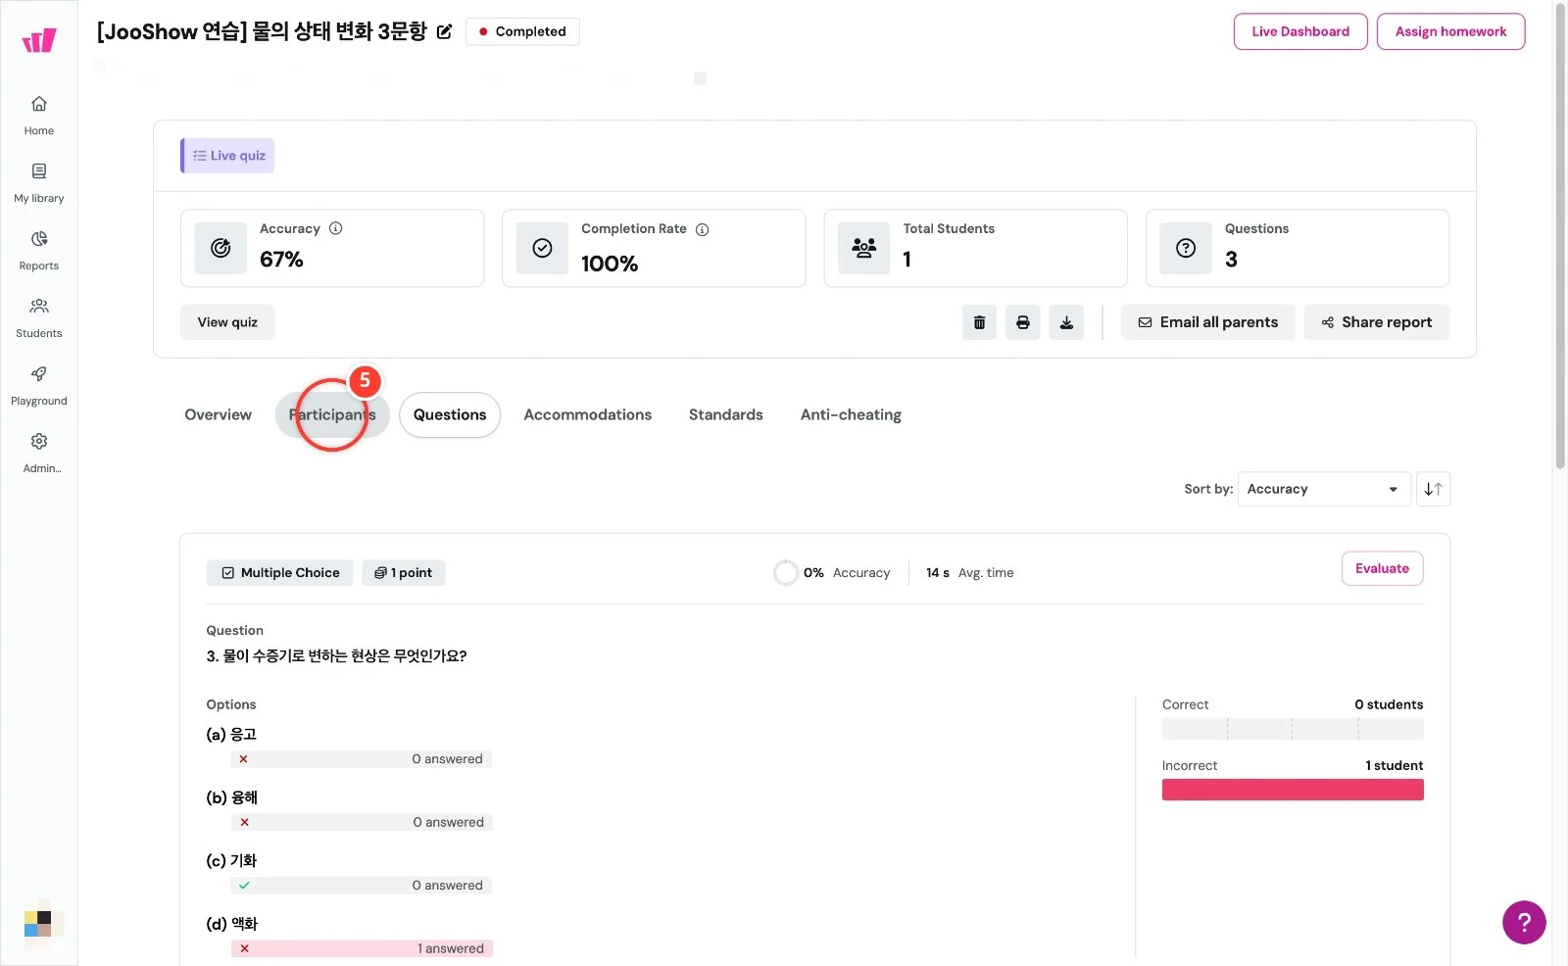Viewport: 1568px width, 966px height.
Task: Click the page vertical scrollbar
Action: click(1560, 235)
